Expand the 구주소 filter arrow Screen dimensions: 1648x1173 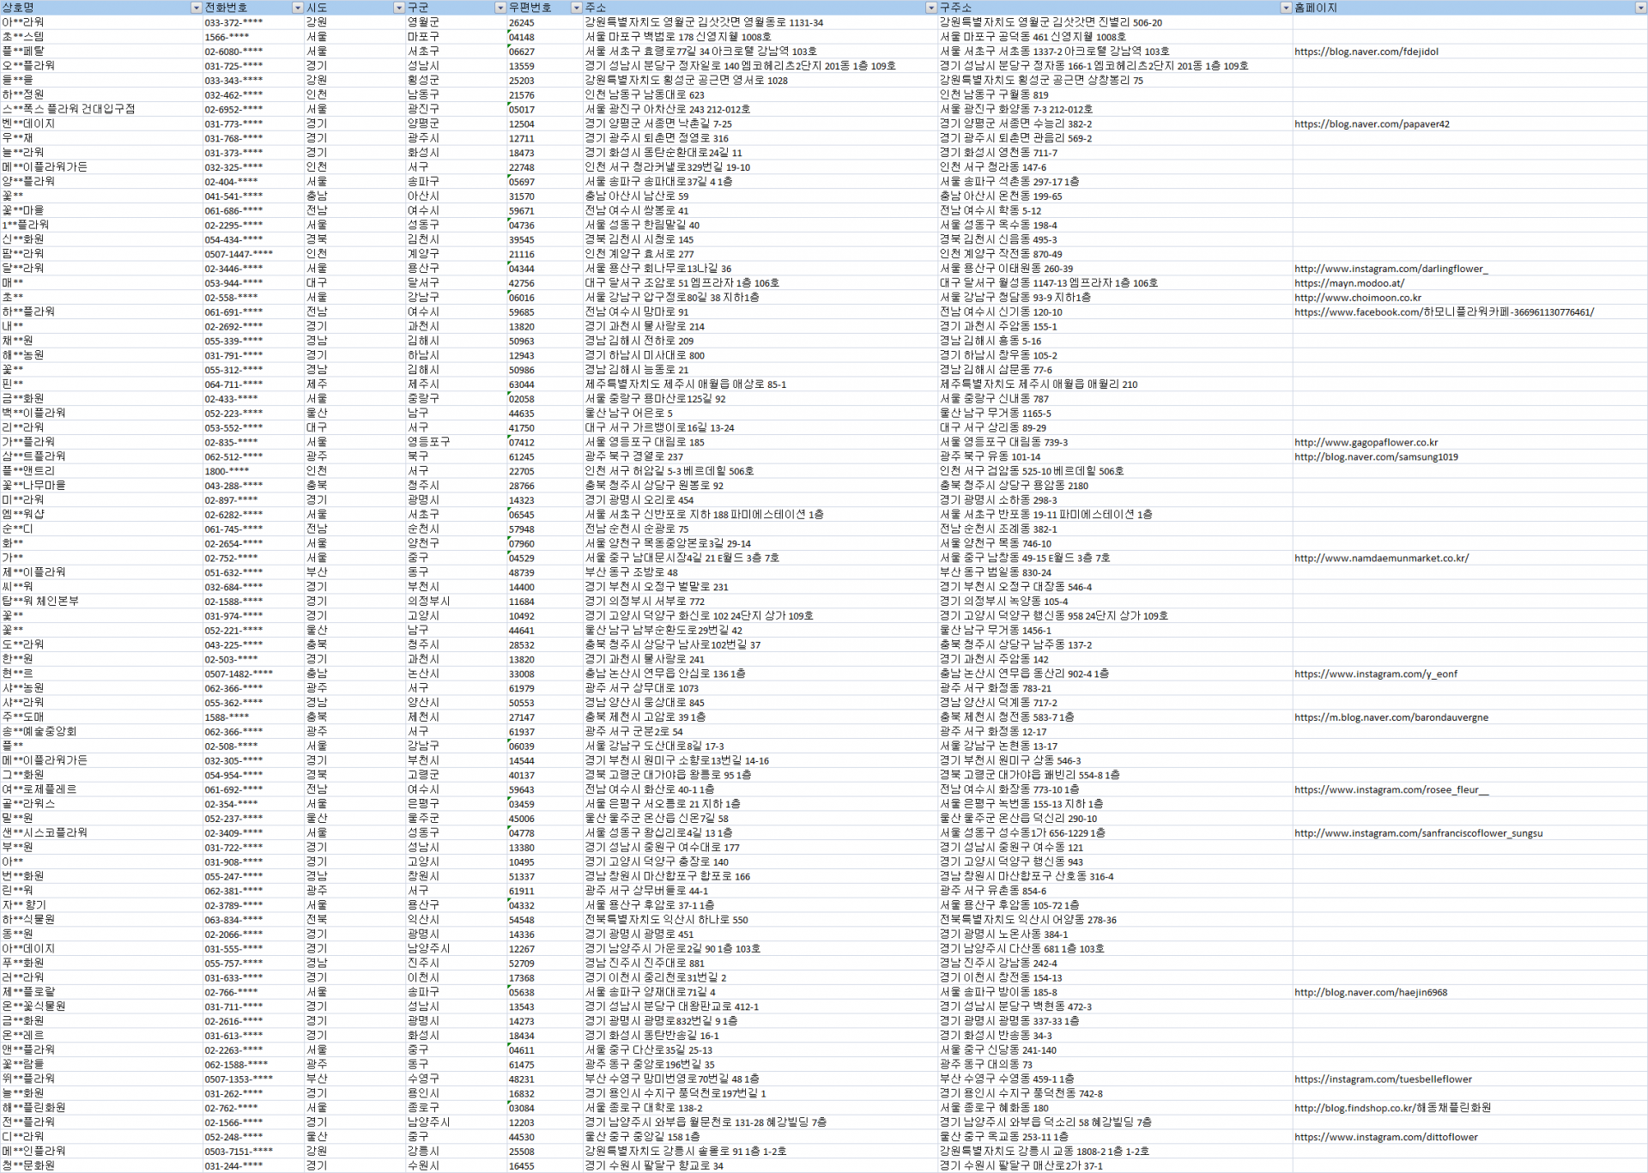[x=1286, y=8]
